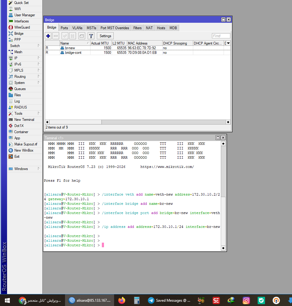This screenshot has width=292, height=306.
Task: Add a new bridge with the plus icon
Action: (x=48, y=36)
